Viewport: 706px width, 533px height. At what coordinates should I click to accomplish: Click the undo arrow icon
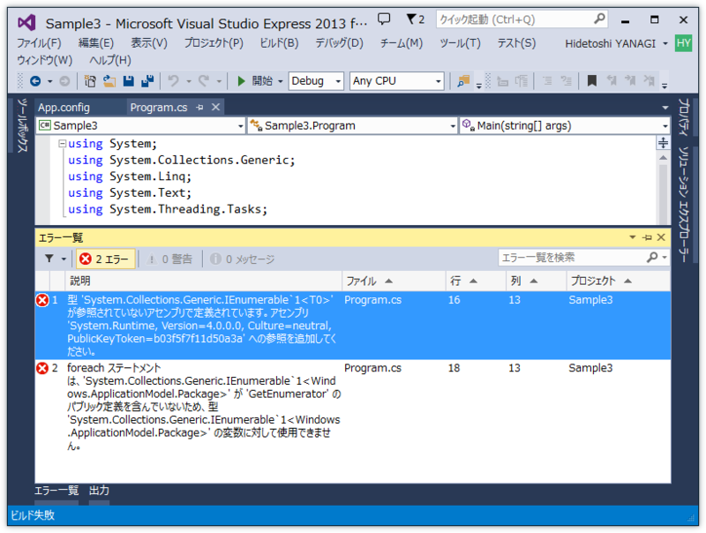click(173, 81)
